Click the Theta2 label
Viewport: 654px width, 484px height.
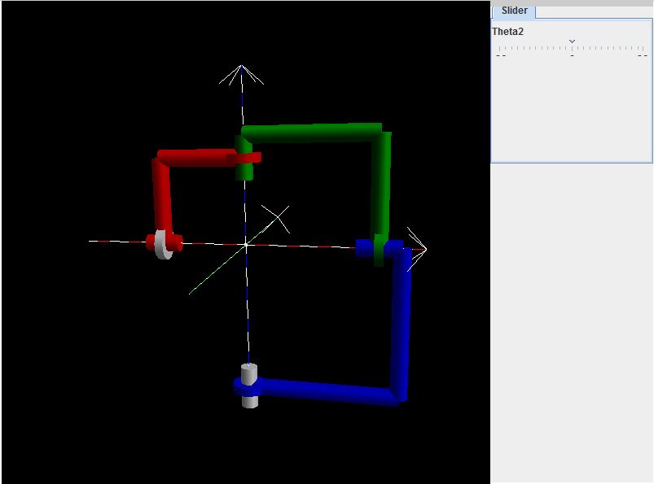point(507,31)
